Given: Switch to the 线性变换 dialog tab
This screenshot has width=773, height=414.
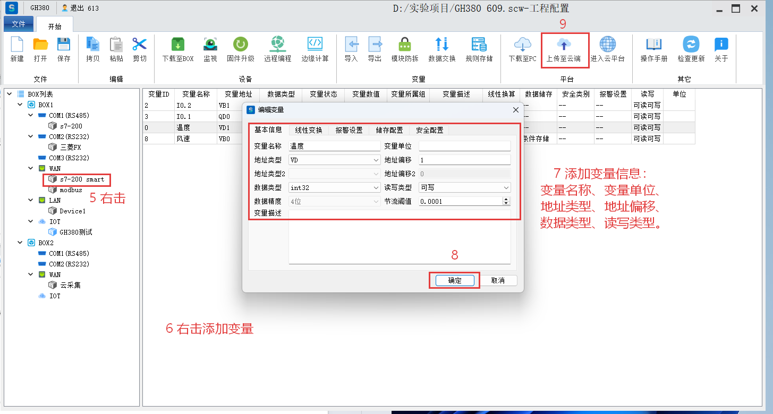Looking at the screenshot, I should coord(309,130).
